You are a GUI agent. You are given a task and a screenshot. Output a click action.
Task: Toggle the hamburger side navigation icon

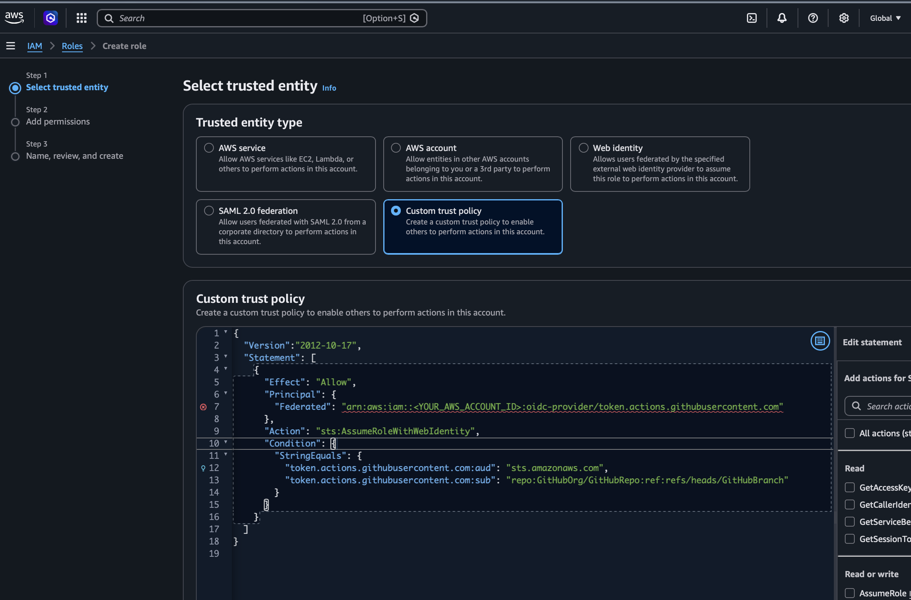11,46
